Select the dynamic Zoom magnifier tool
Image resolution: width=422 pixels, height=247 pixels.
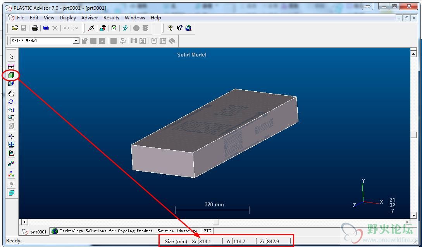click(x=11, y=110)
